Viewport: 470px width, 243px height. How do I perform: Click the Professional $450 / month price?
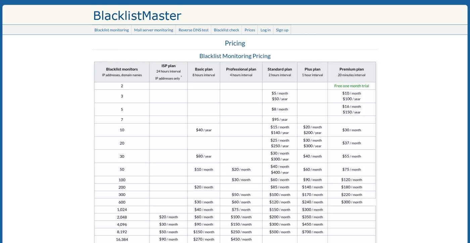[241, 239]
